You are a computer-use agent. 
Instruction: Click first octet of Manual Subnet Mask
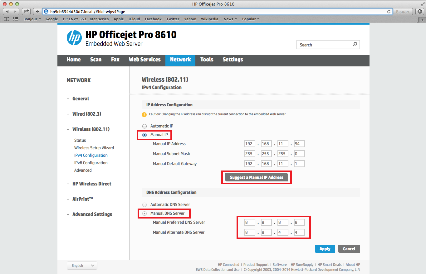pos(250,154)
